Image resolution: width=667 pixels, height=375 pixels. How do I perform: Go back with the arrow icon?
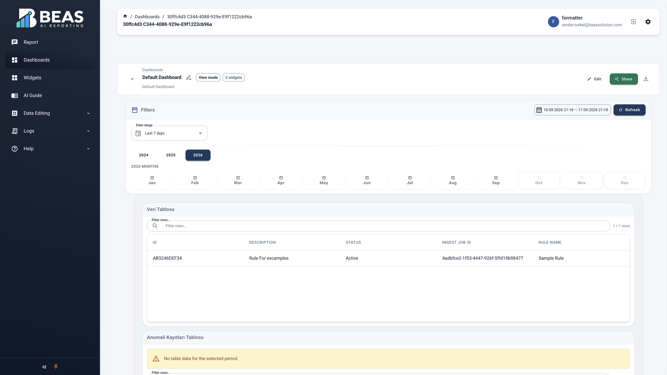pyautogui.click(x=133, y=79)
